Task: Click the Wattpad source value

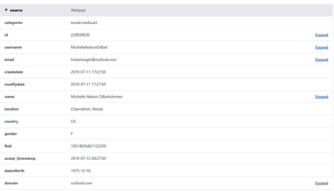Action: point(78,10)
